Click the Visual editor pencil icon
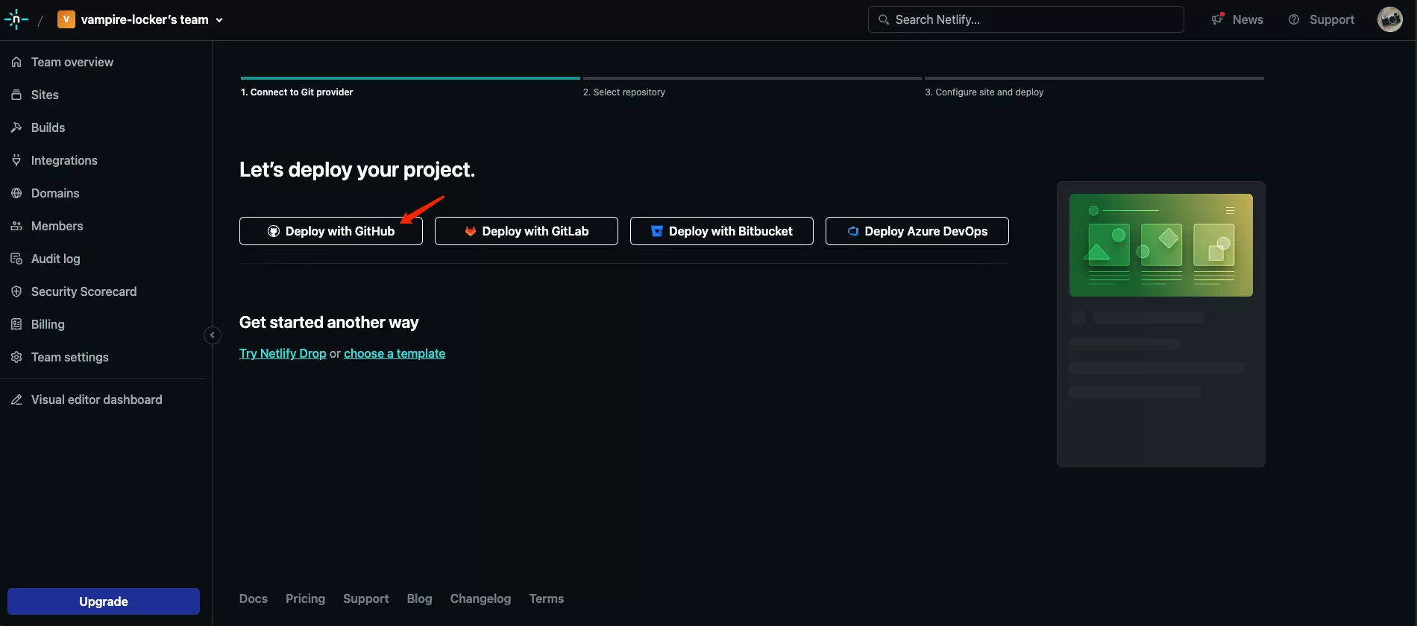Image resolution: width=1417 pixels, height=626 pixels. coord(16,399)
